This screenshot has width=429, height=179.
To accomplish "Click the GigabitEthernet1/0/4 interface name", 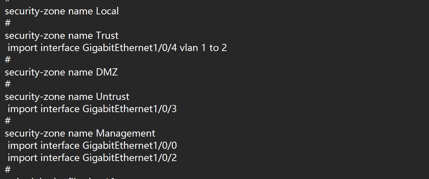I will [x=130, y=48].
